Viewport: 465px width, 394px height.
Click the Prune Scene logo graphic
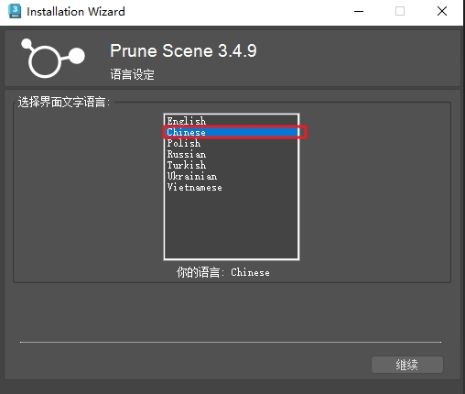coord(53,58)
